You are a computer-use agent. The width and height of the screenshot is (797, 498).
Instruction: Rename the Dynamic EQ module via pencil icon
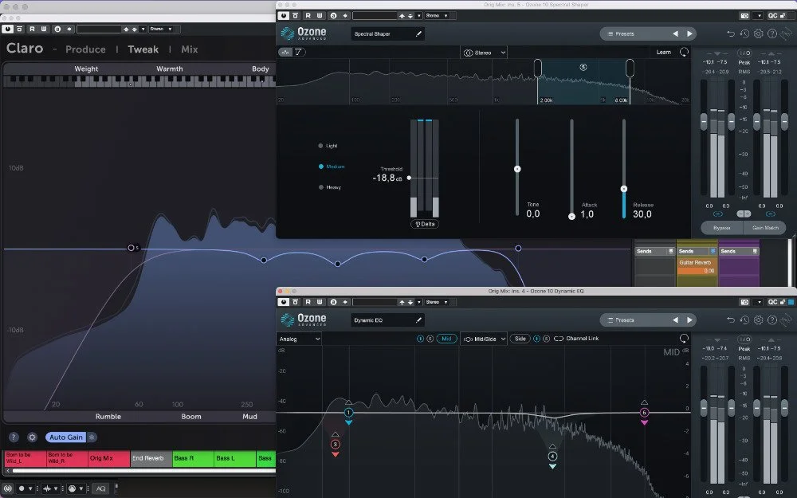[419, 320]
